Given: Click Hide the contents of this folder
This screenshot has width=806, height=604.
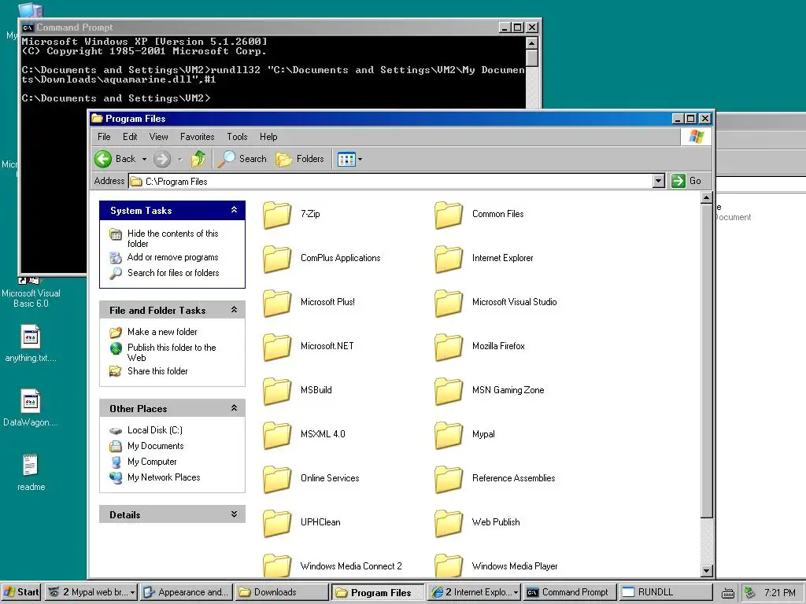Looking at the screenshot, I should [x=172, y=238].
